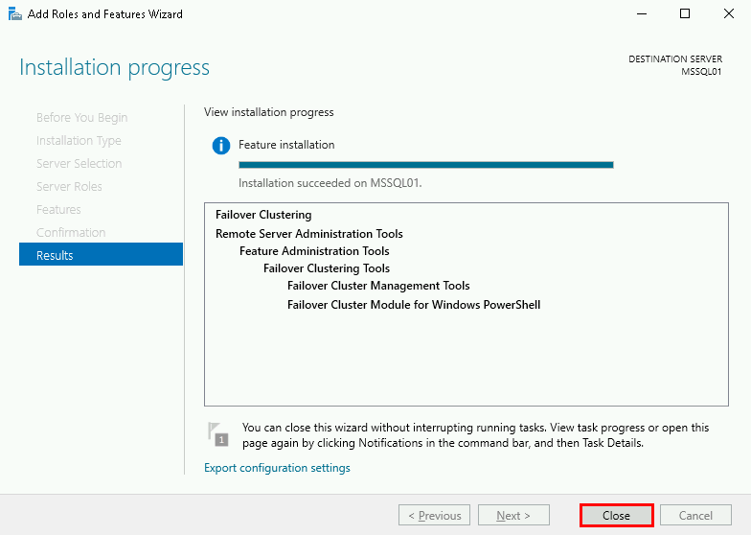Click the installation progress bar
Screen dimensions: 751x535
pos(425,165)
